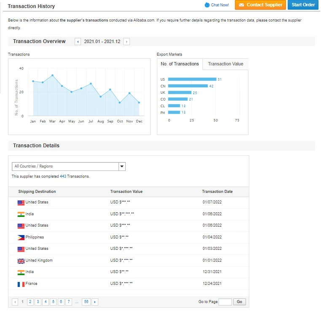The height and width of the screenshot is (314, 321).
Task: Click the Go button for page jump
Action: (x=240, y=302)
